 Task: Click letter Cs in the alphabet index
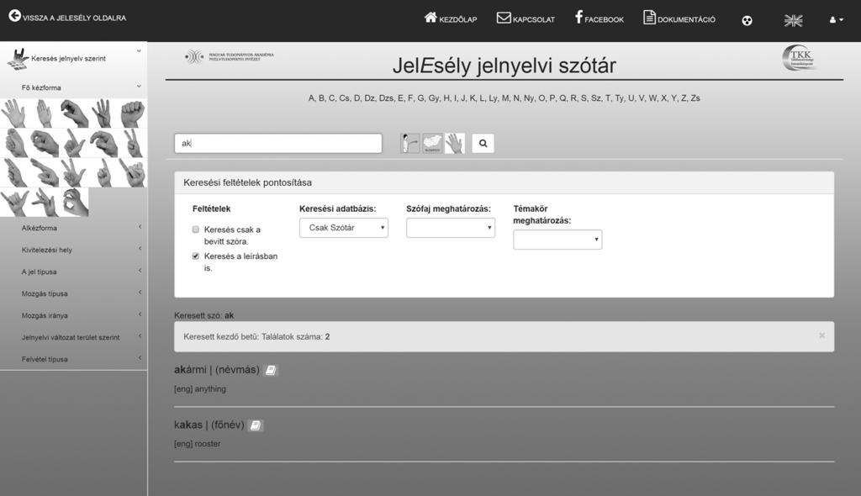[344, 98]
